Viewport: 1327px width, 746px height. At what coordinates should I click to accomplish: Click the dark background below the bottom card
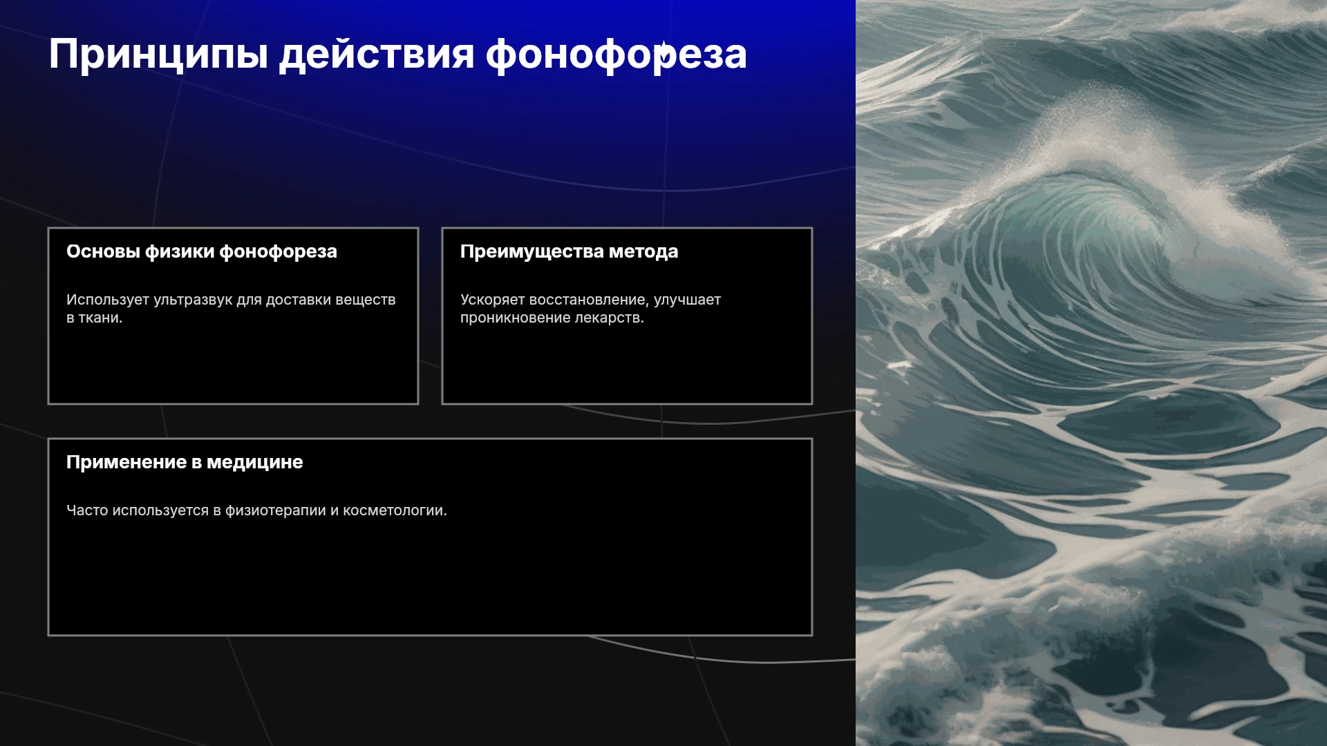(x=429, y=691)
